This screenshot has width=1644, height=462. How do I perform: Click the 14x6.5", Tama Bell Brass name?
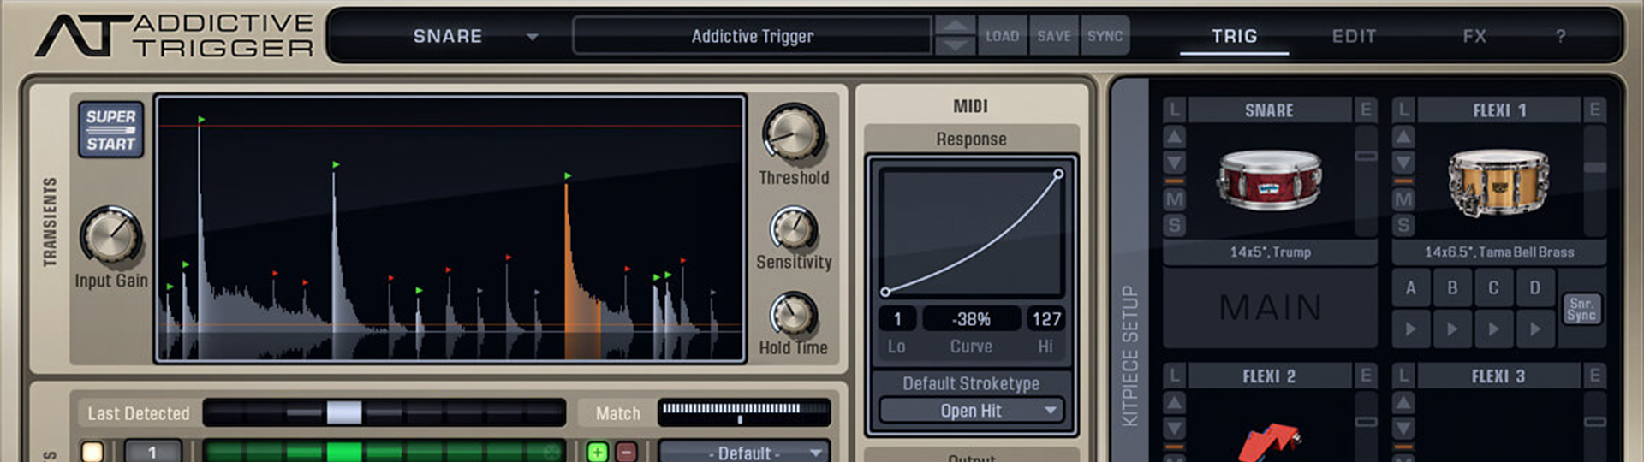(1498, 252)
